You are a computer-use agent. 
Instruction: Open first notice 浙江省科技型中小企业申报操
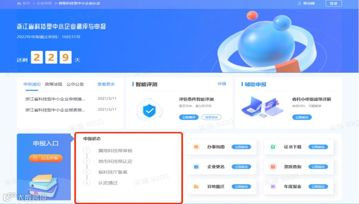point(55,99)
